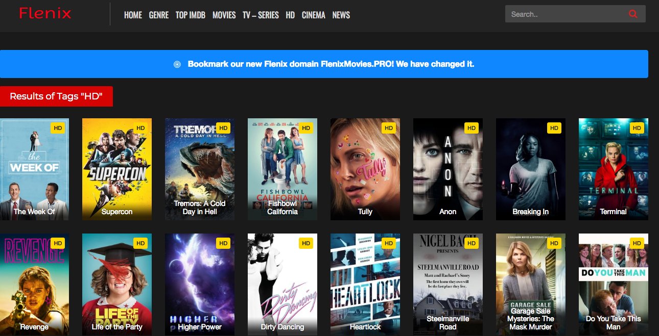The image size is (659, 336).
Task: Click HD badge on Anon poster
Action: [x=472, y=128]
